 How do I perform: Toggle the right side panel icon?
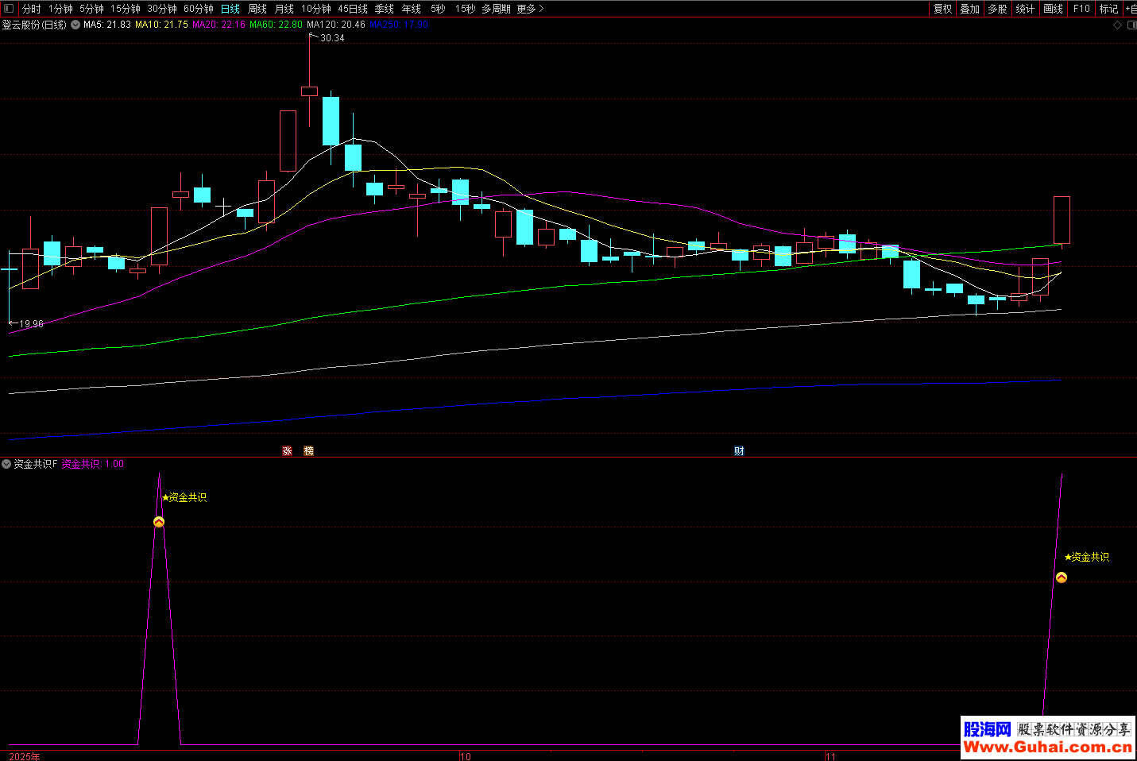tap(1131, 25)
